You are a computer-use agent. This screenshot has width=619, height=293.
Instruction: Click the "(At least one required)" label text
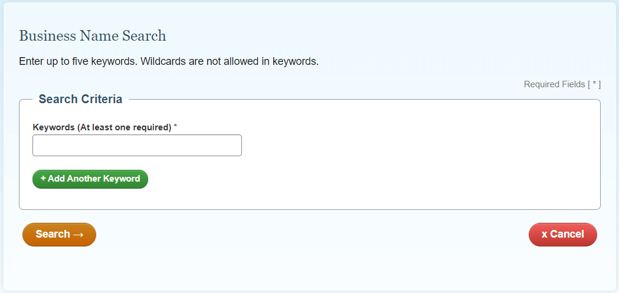pyautogui.click(x=124, y=127)
